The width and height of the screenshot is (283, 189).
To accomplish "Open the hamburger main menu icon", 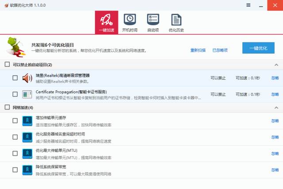I will pyautogui.click(x=249, y=5).
